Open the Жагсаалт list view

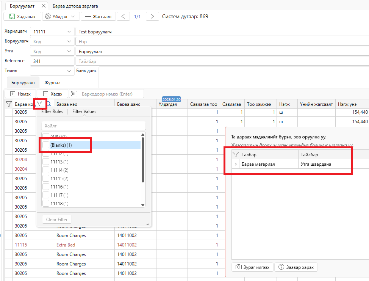(x=98, y=16)
